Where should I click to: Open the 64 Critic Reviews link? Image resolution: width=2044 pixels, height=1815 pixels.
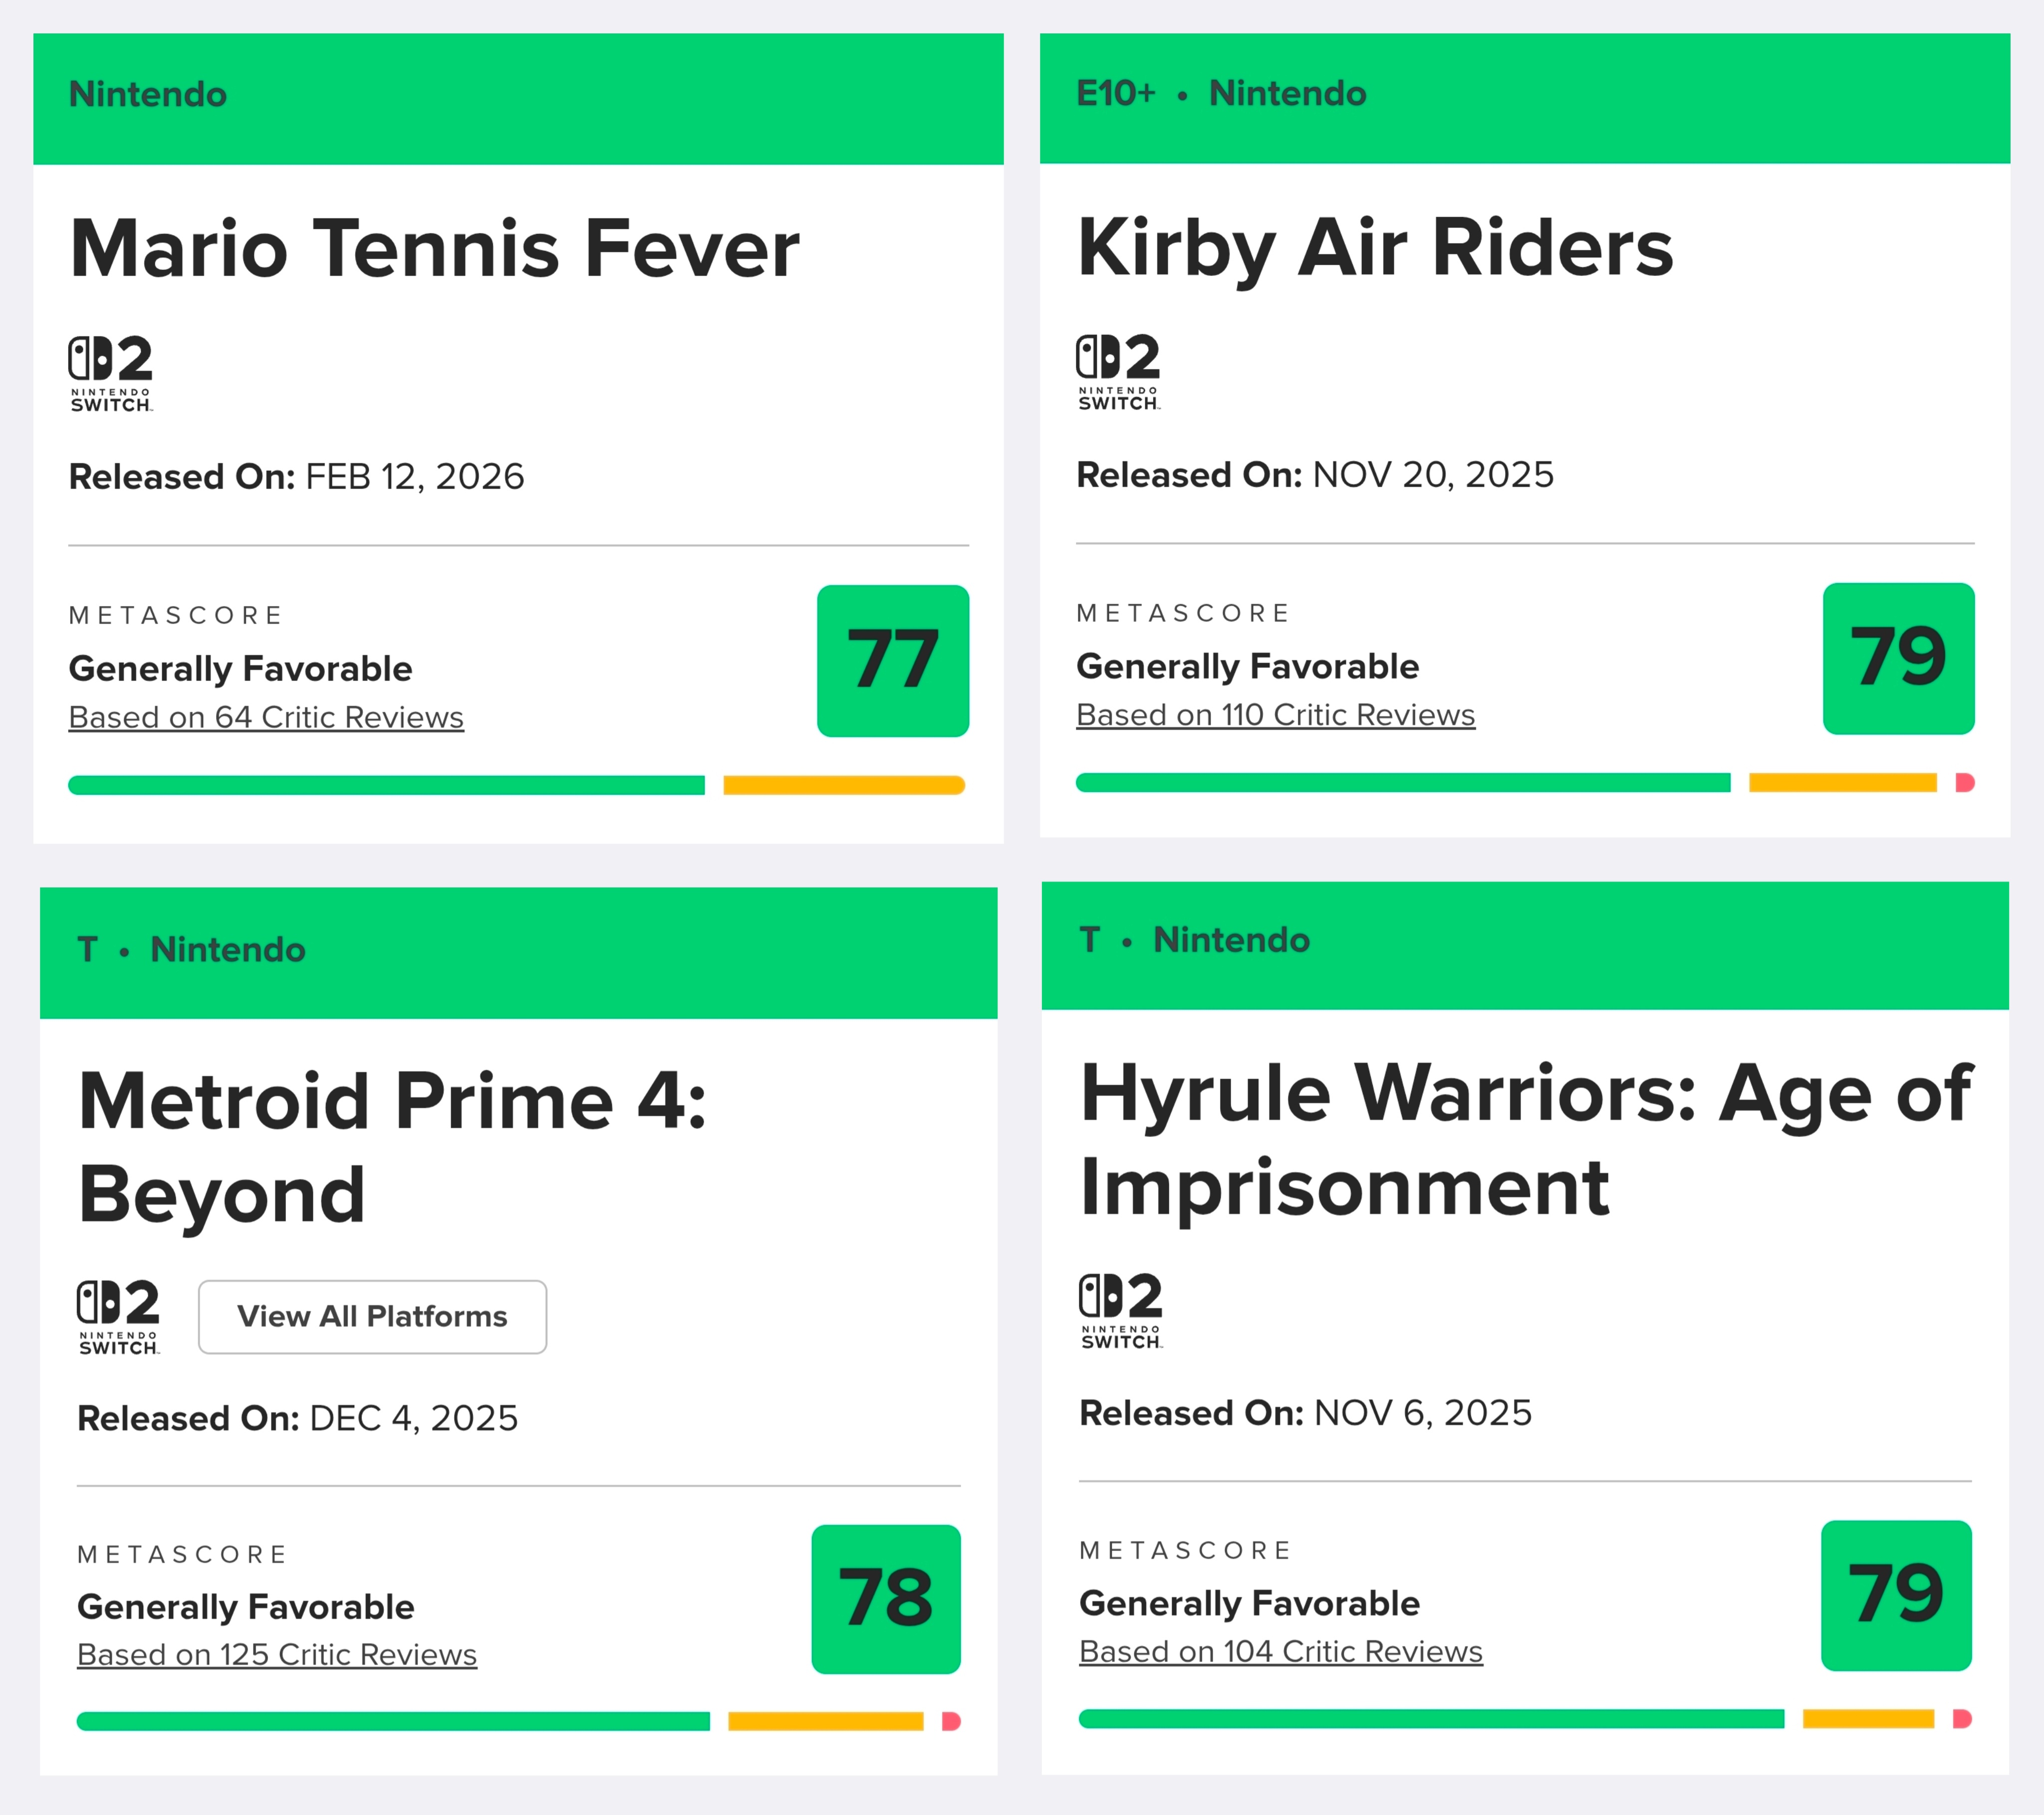pyautogui.click(x=266, y=717)
